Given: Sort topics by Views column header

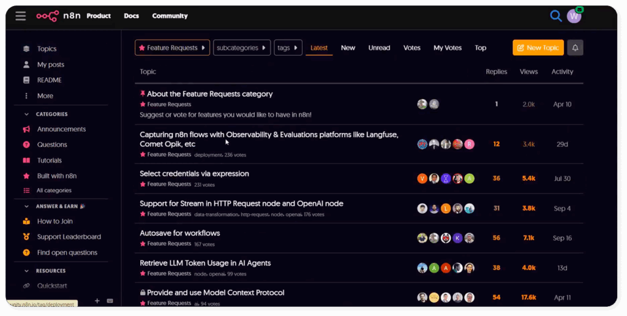Looking at the screenshot, I should point(528,72).
